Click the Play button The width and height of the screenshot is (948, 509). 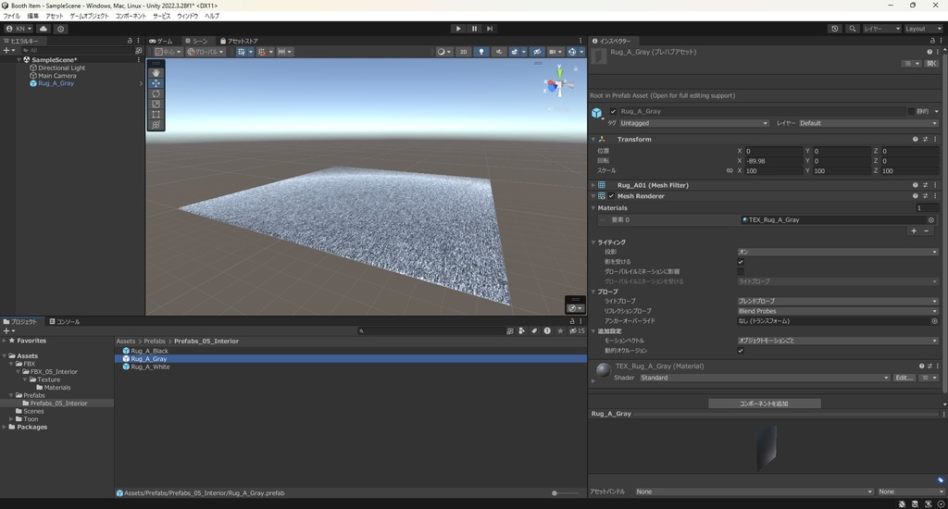coord(458,29)
